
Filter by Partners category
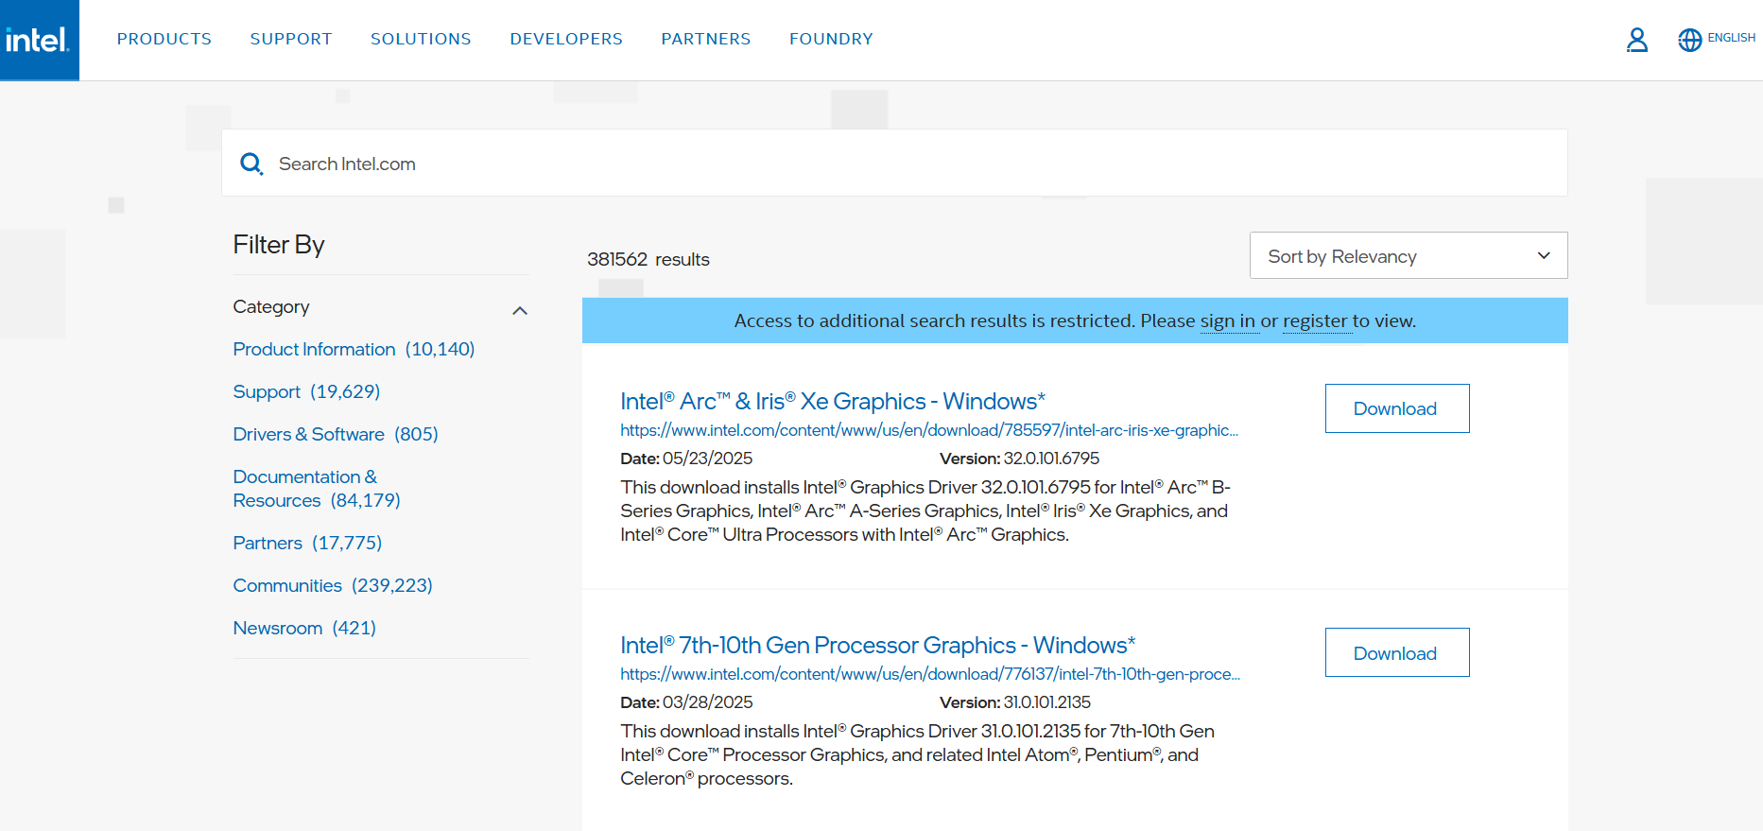(307, 543)
